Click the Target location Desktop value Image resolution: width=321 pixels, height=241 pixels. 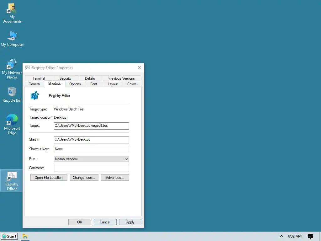(x=60, y=117)
